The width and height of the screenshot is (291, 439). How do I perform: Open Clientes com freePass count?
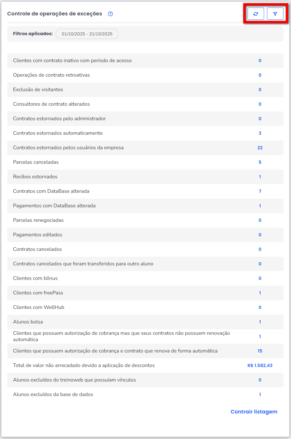tap(260, 293)
